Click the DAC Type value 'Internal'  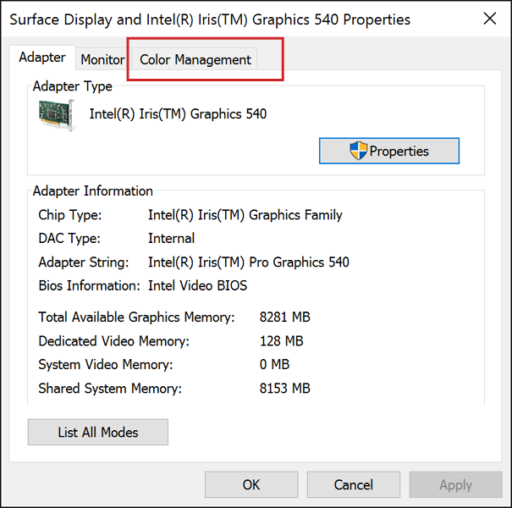(x=171, y=238)
